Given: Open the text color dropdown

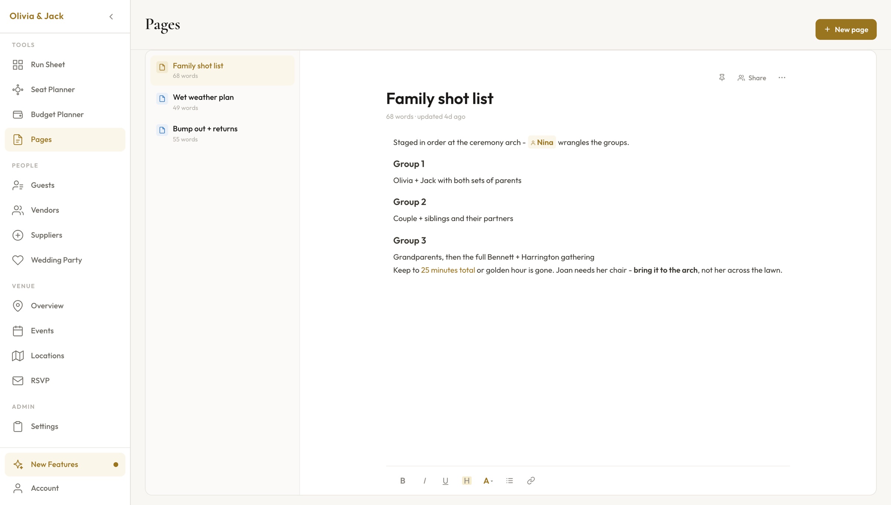Looking at the screenshot, I should point(488,480).
